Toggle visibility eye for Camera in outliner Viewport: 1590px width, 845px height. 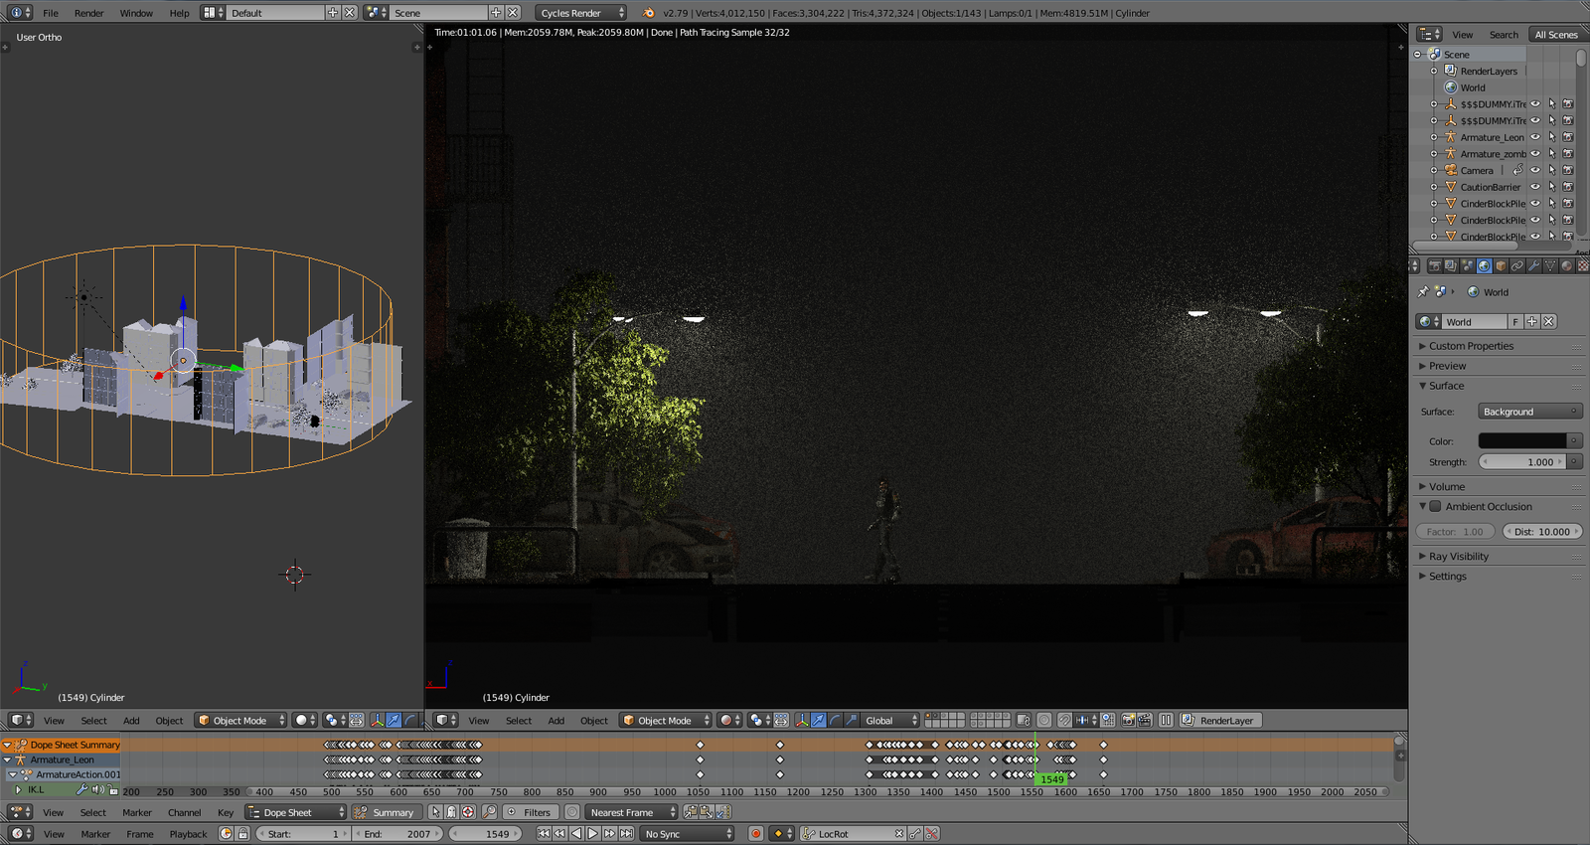(1535, 170)
